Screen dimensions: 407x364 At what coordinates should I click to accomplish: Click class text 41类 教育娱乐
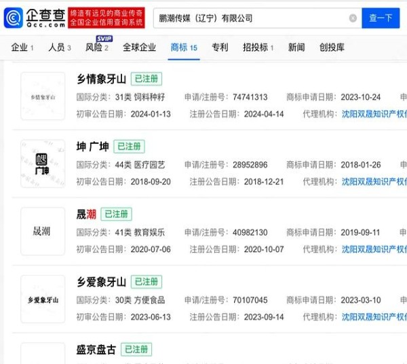pyautogui.click(x=140, y=232)
